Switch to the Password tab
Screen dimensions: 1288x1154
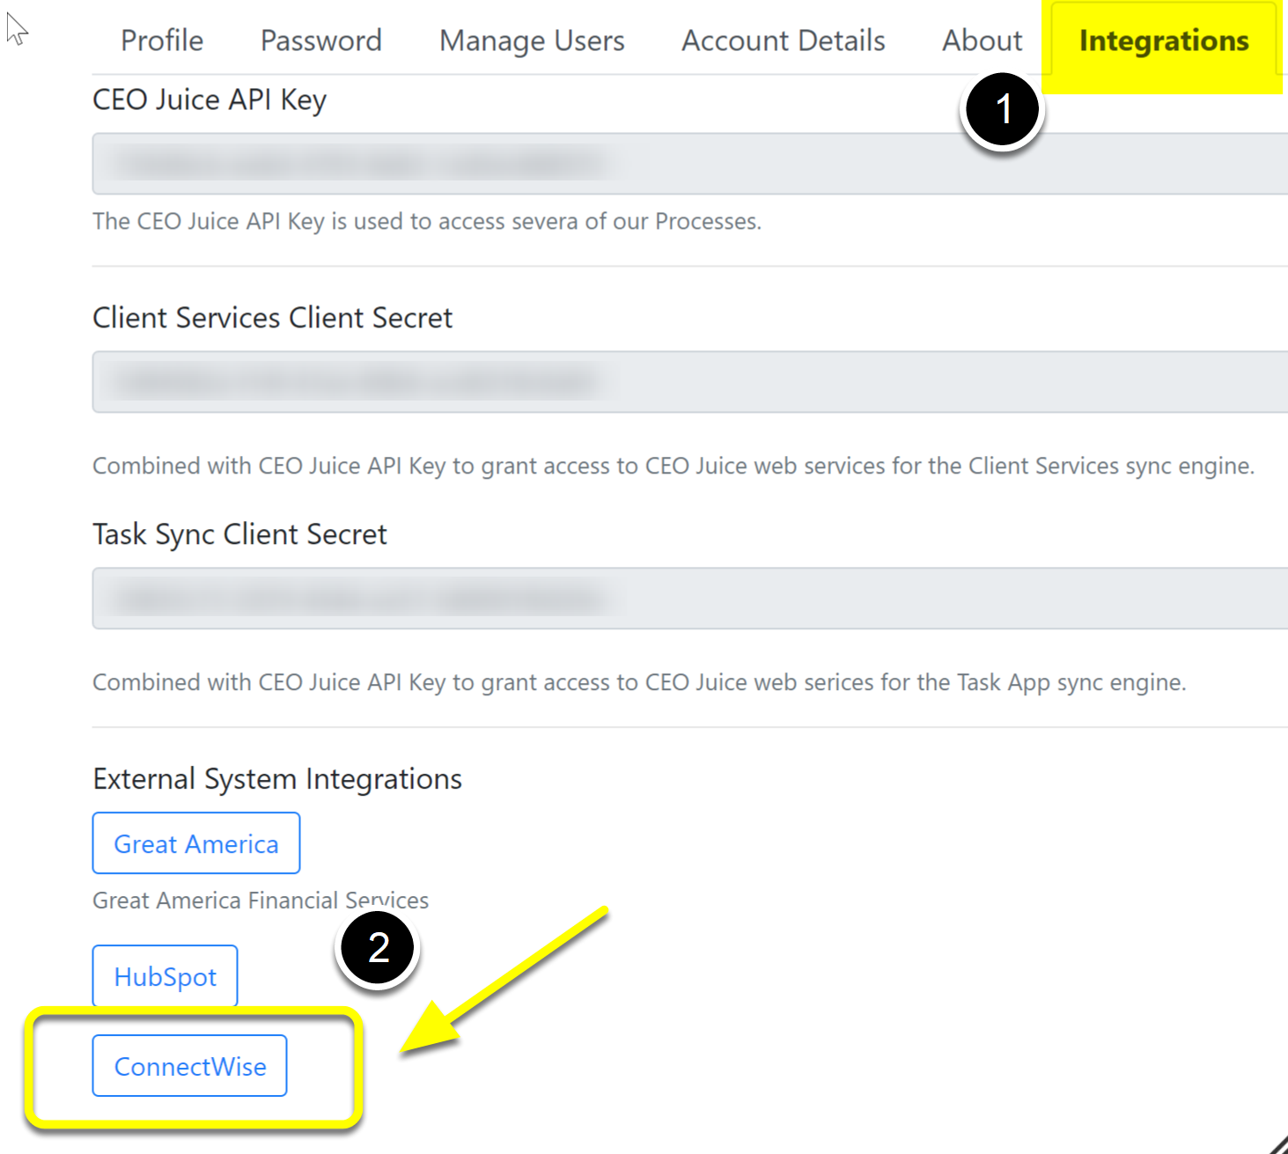(x=321, y=40)
